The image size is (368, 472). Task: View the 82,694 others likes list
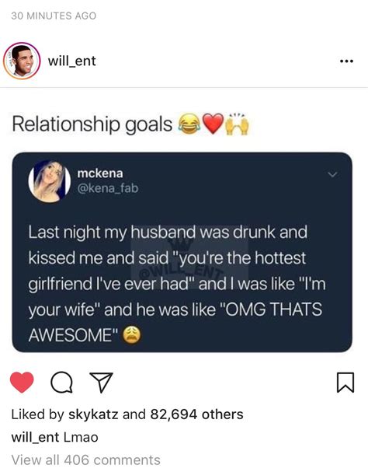(196, 414)
